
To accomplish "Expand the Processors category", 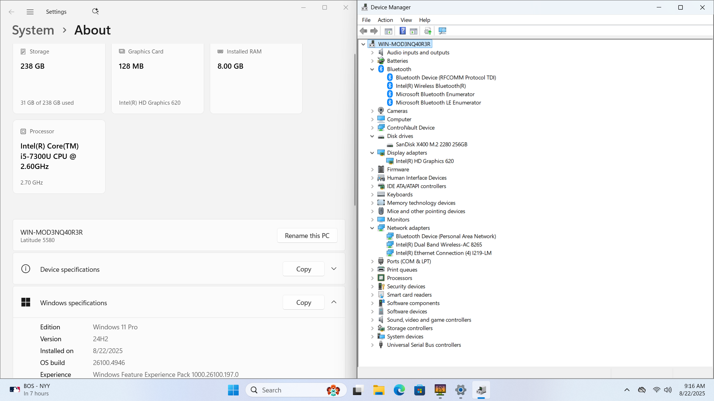I will 372,278.
